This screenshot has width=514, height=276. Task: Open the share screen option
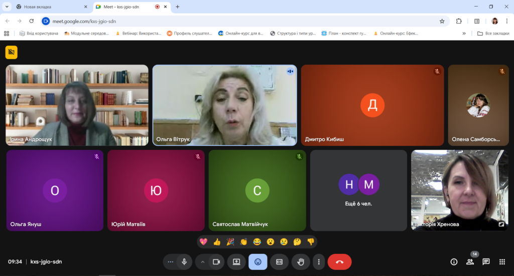click(x=236, y=261)
